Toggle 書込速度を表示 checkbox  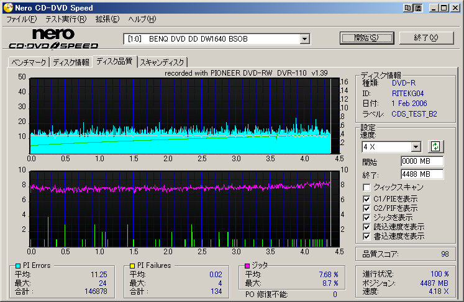[366, 236]
